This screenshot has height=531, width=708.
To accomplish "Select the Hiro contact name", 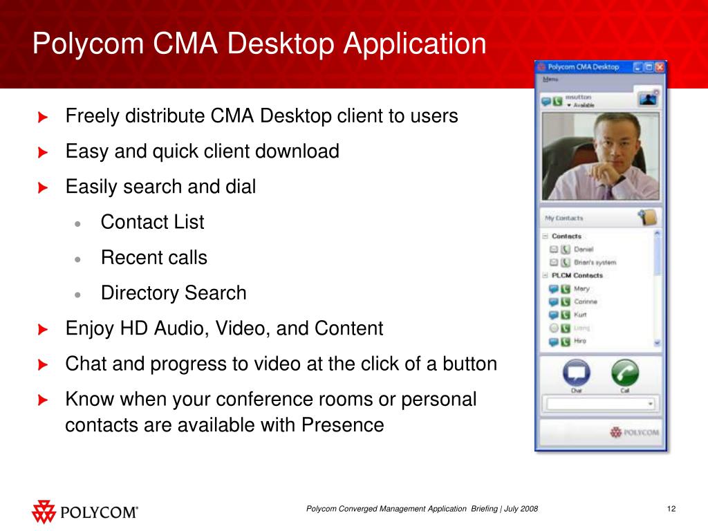I will click(x=580, y=341).
